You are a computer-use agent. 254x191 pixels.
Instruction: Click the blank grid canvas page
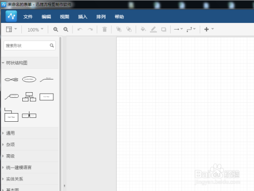click(185, 114)
